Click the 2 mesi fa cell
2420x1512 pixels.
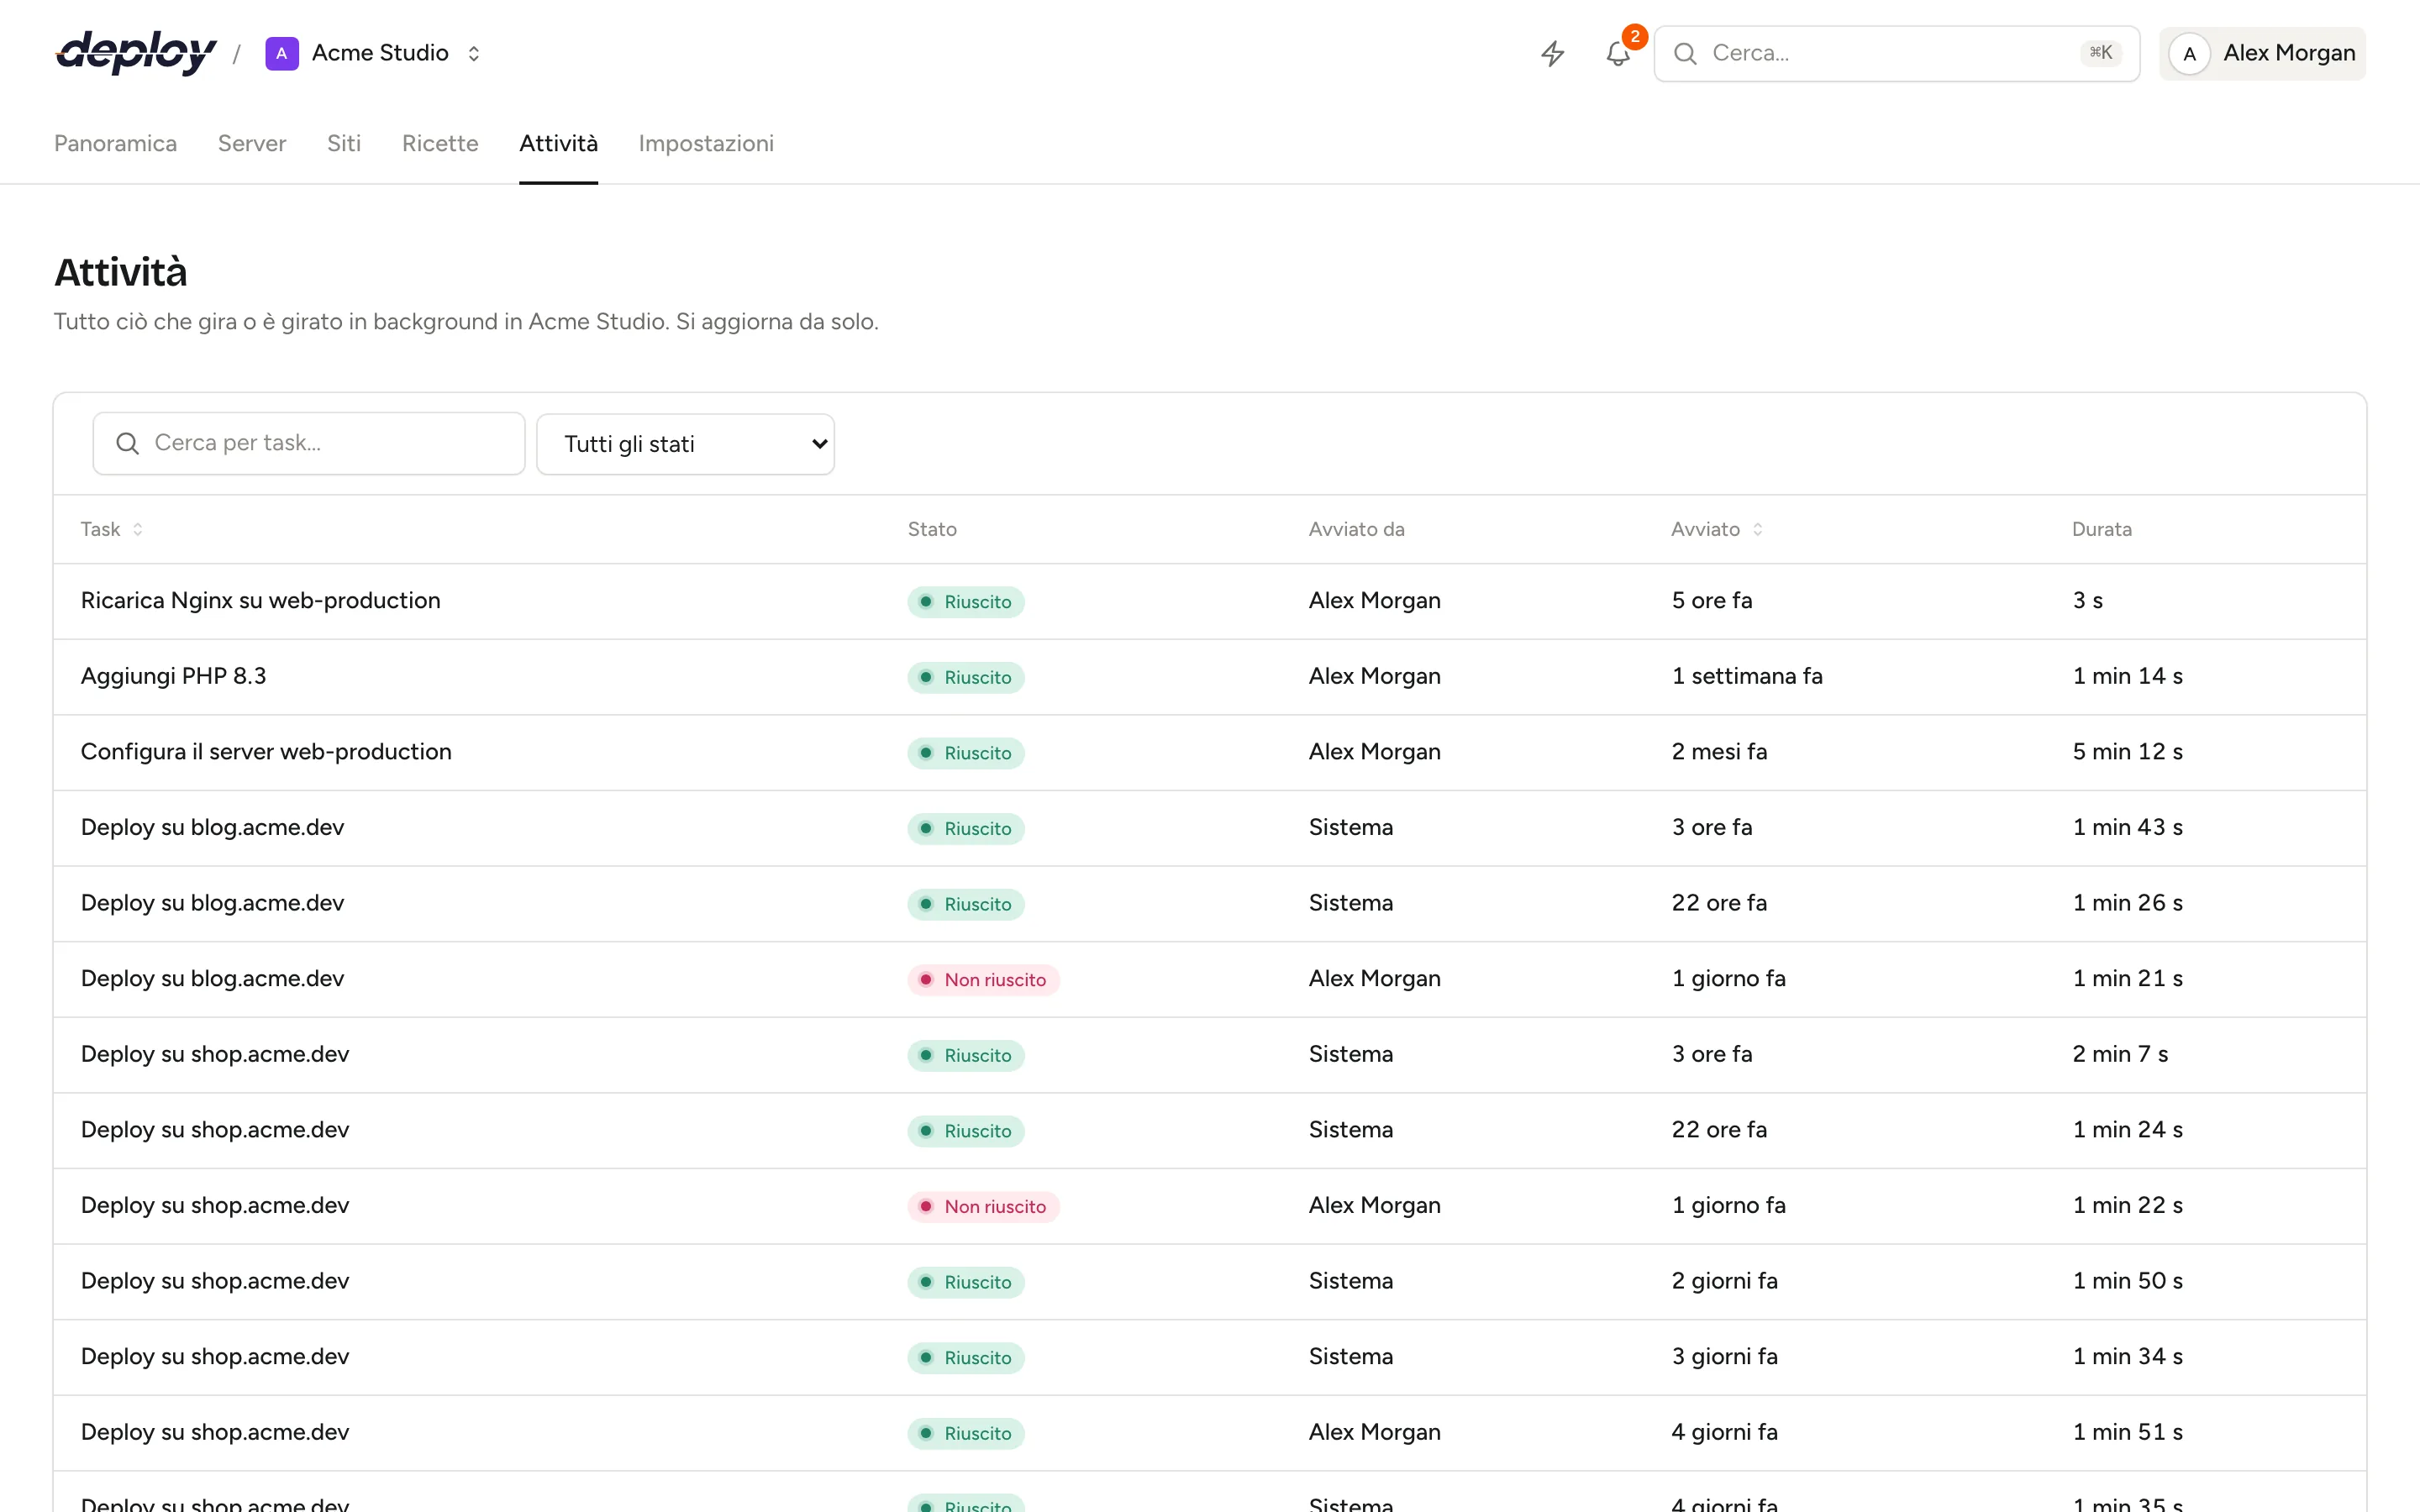coord(1719,752)
